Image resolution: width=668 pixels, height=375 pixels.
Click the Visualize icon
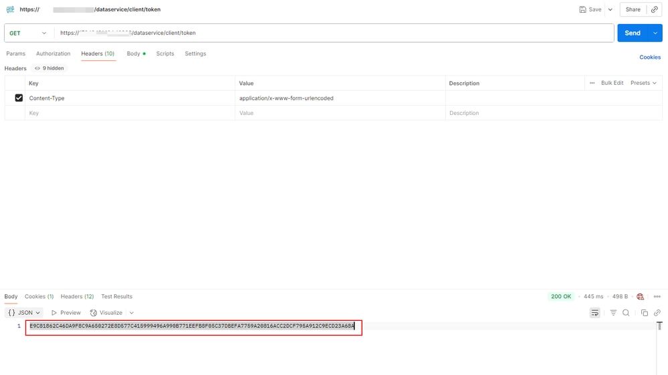click(x=94, y=313)
